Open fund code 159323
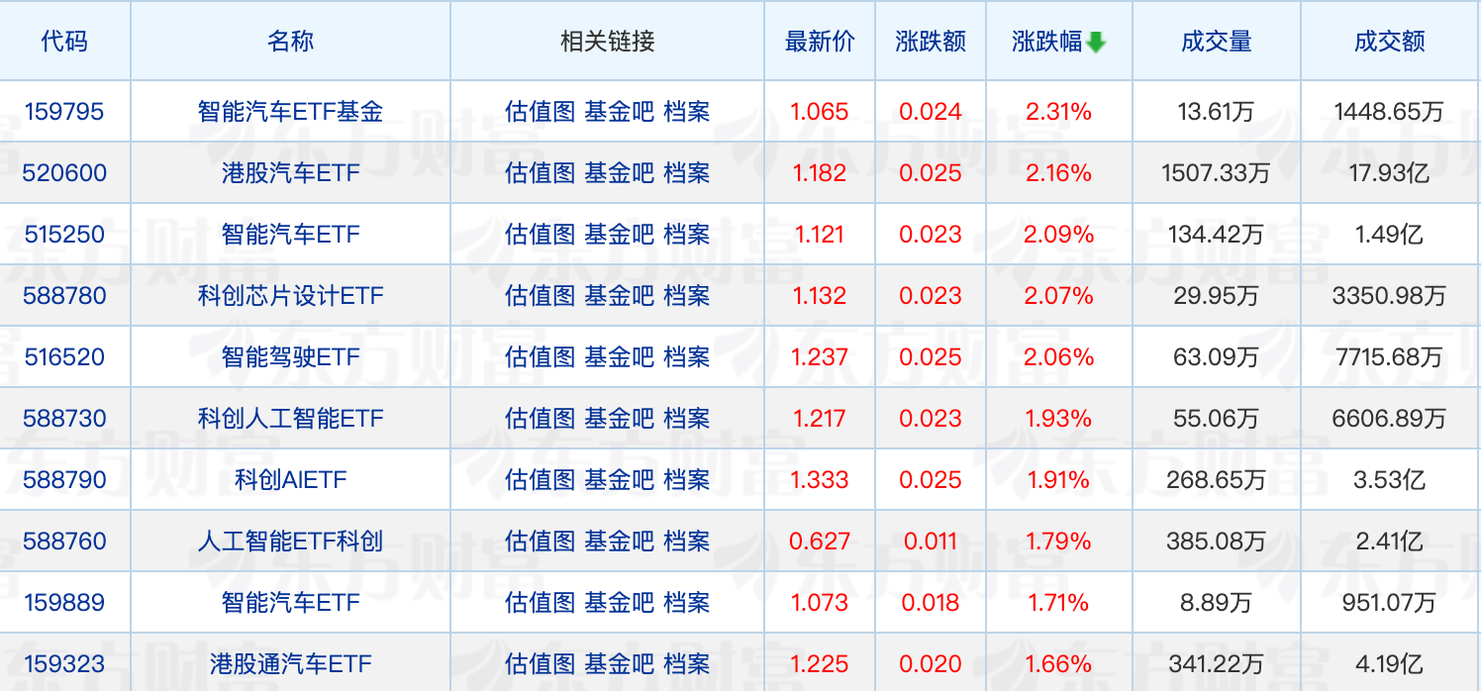Screen dimensions: 1481x691 64,664
